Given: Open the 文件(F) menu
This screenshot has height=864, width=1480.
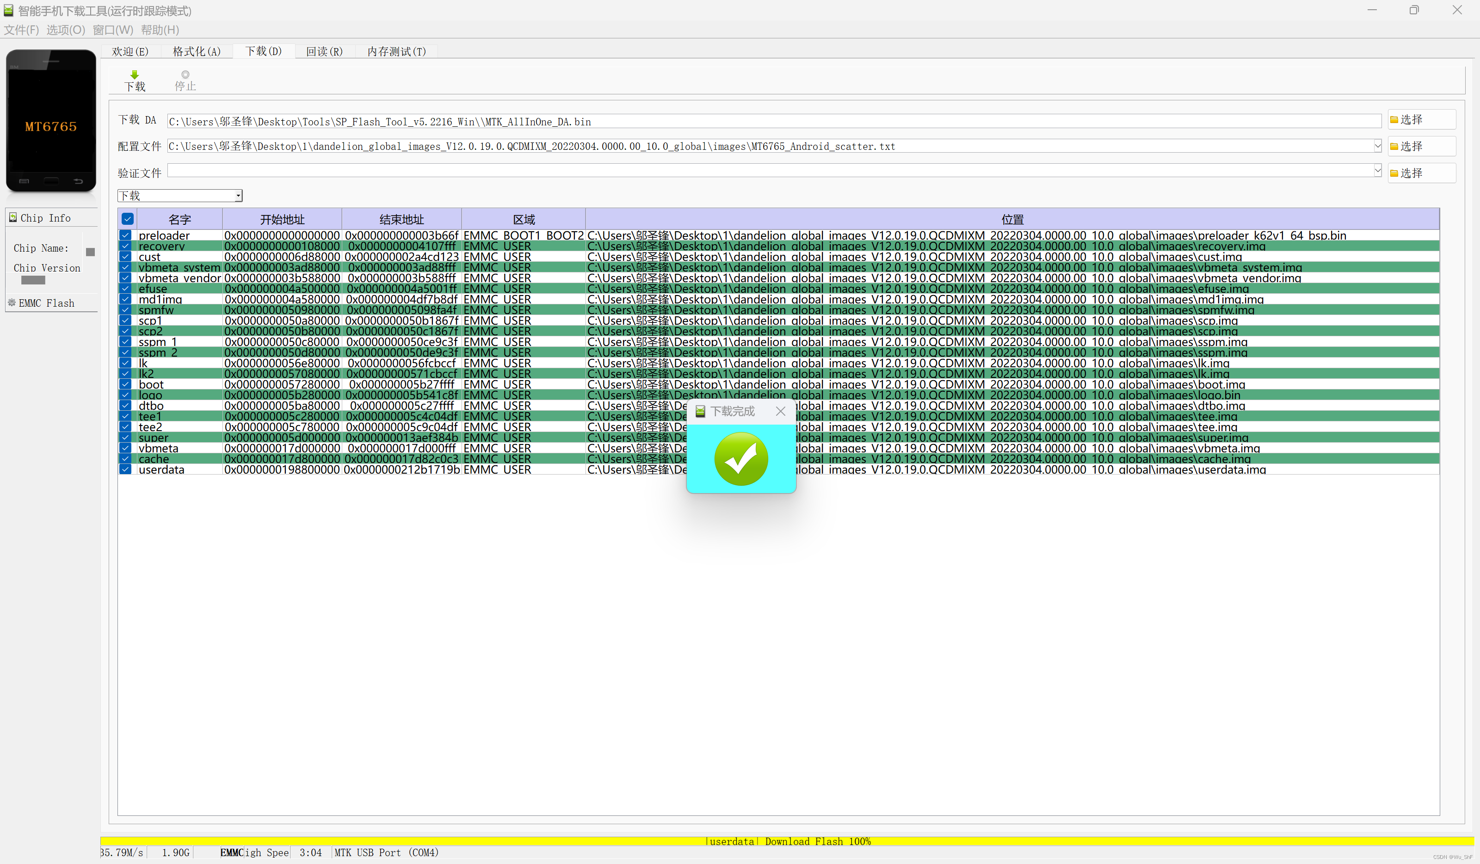Looking at the screenshot, I should [x=21, y=30].
